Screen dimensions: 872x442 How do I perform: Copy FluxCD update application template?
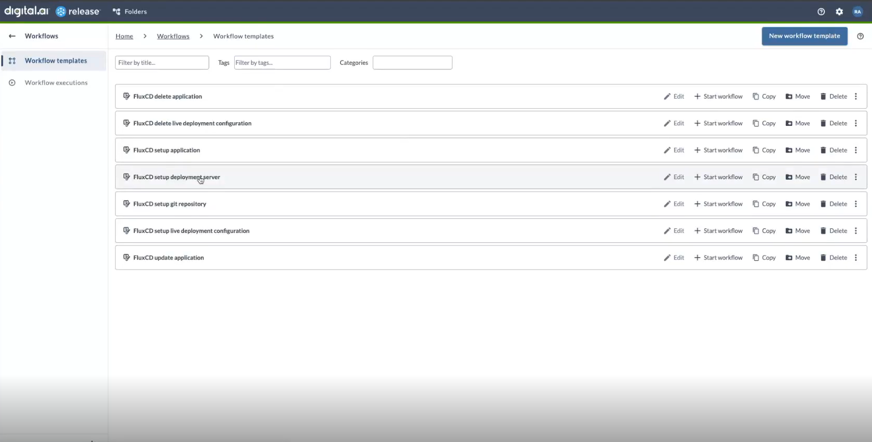point(764,258)
